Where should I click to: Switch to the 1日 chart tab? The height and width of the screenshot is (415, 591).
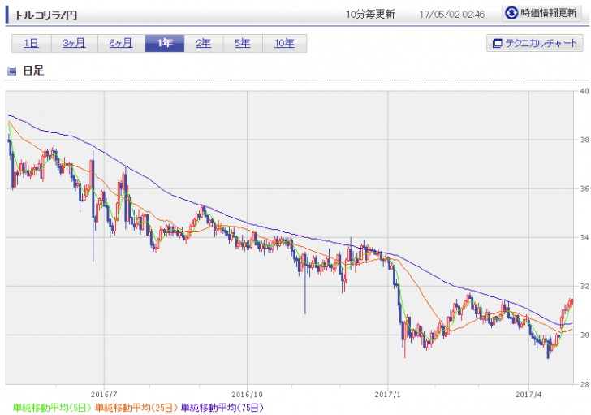click(32, 44)
